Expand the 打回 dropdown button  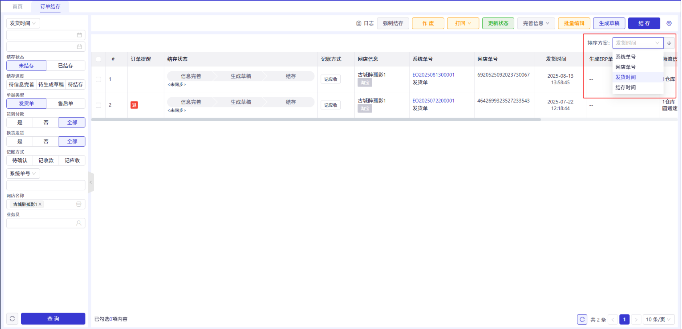(x=463, y=23)
